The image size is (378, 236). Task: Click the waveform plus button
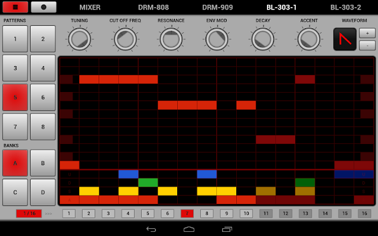367,33
